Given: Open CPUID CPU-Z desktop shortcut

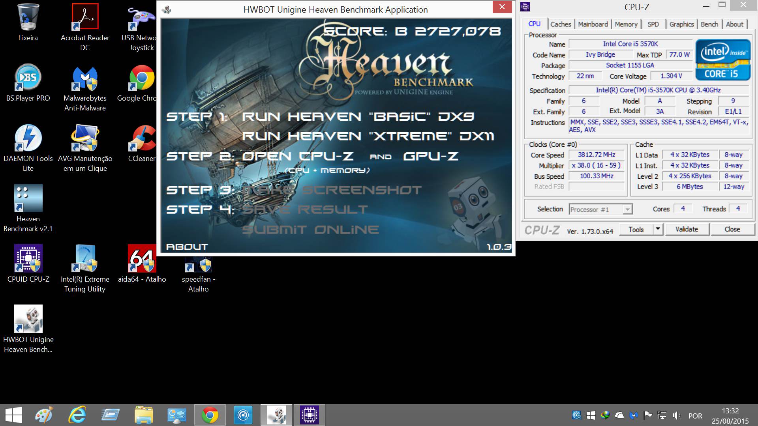Looking at the screenshot, I should [28, 263].
